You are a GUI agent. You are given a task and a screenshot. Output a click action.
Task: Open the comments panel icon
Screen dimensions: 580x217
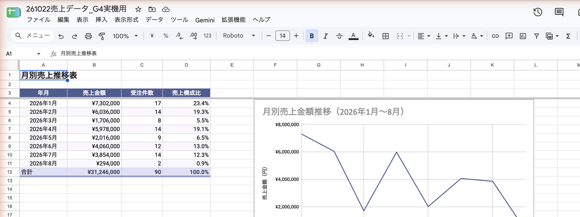tap(559, 12)
